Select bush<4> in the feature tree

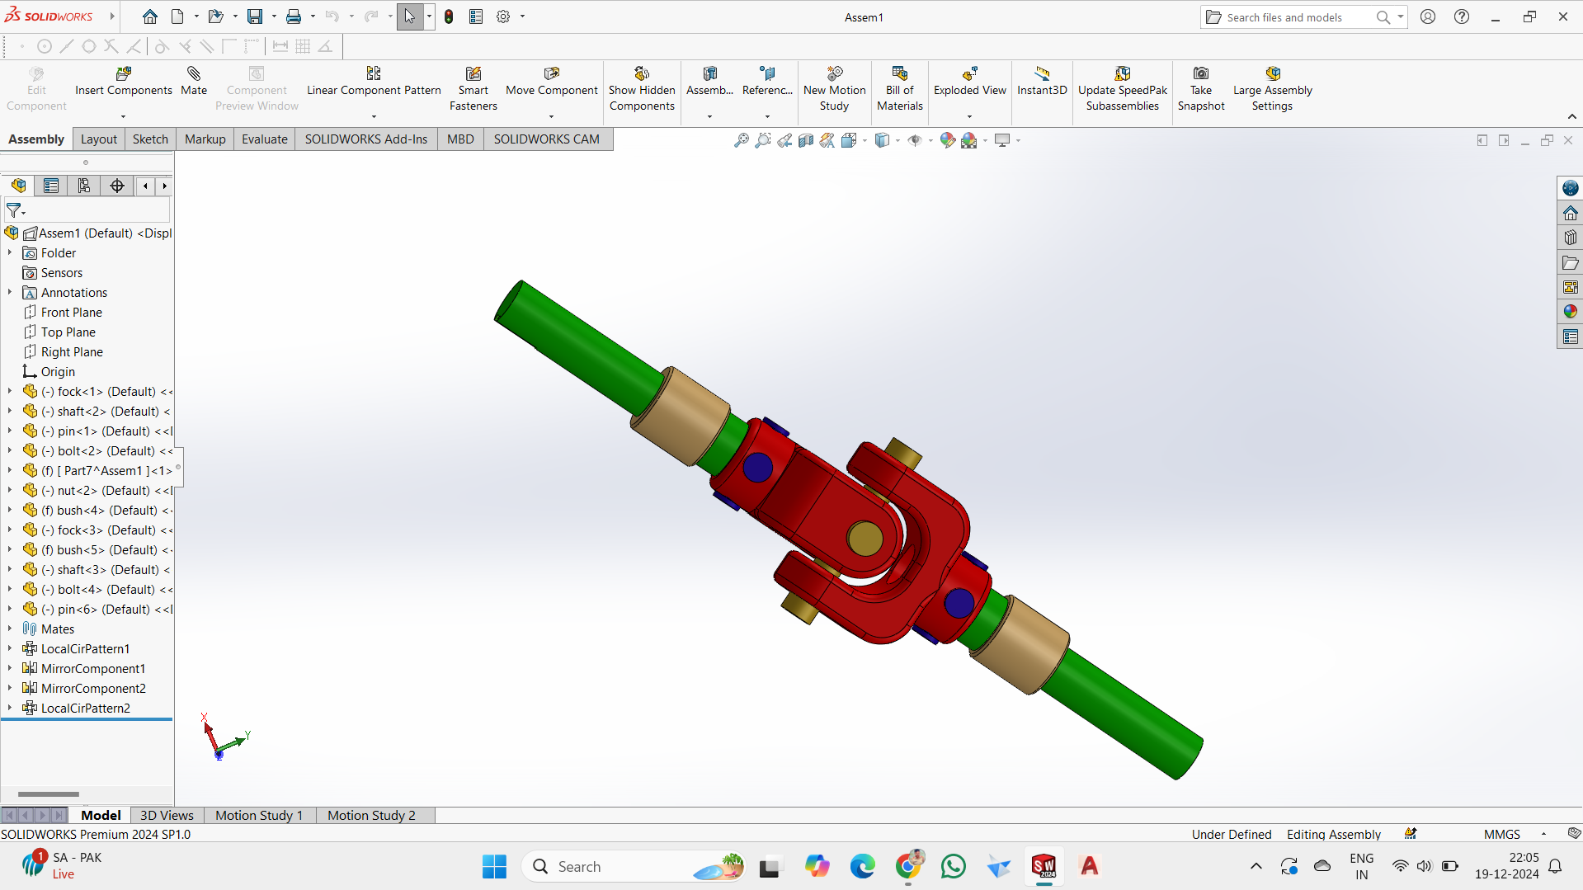click(x=108, y=510)
